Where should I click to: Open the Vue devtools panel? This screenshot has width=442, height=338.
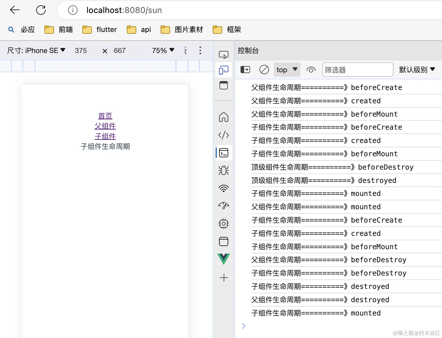(223, 259)
